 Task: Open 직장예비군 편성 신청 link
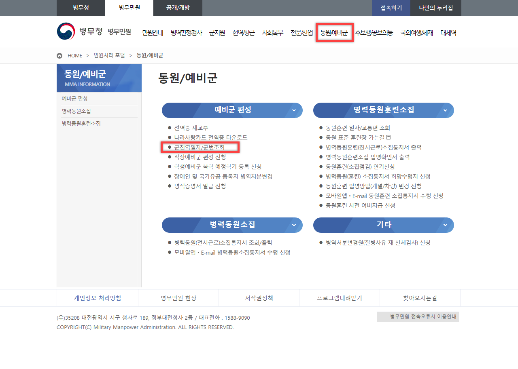coord(200,157)
